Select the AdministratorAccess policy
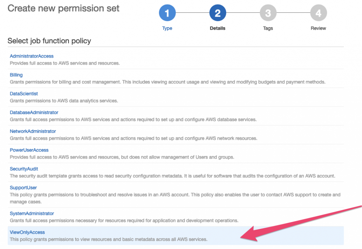This screenshot has height=249, width=362. 31,56
